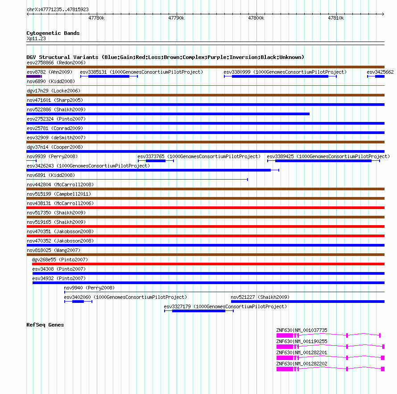397x394 pixels.
Task: Click the right arrowhead of the ruler
Action: (x=383, y=14)
